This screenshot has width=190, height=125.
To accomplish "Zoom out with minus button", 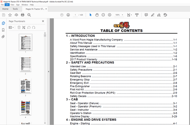I will [103, 15].
